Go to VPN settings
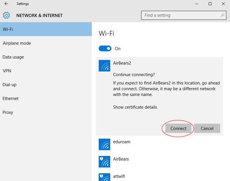The height and width of the screenshot is (181, 230). 46,71
